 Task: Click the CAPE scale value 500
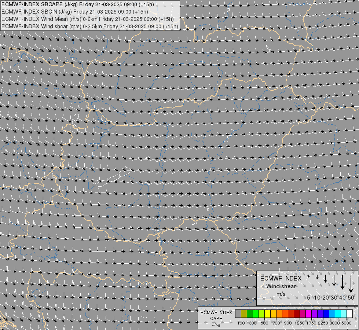point(264,323)
